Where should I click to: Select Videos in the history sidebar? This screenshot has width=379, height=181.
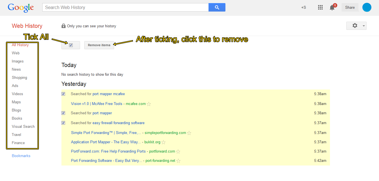click(x=17, y=94)
